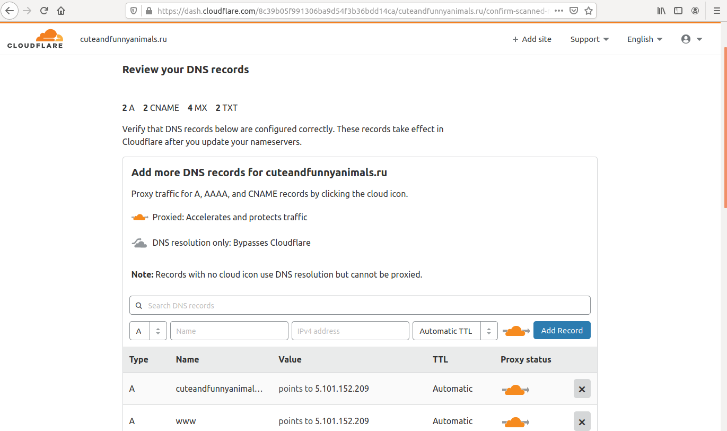
Task: Open Firefox account icon in toolbar
Action: 695,11
